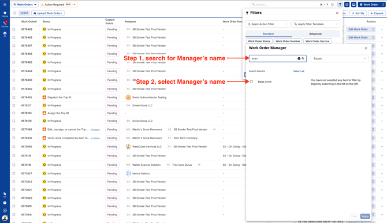Click the status icon for work order 6578455

tap(44, 97)
